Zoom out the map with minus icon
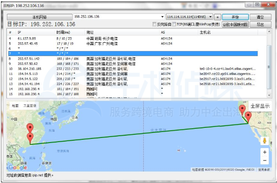Viewport: 277px width, 183px height. pyautogui.click(x=265, y=160)
